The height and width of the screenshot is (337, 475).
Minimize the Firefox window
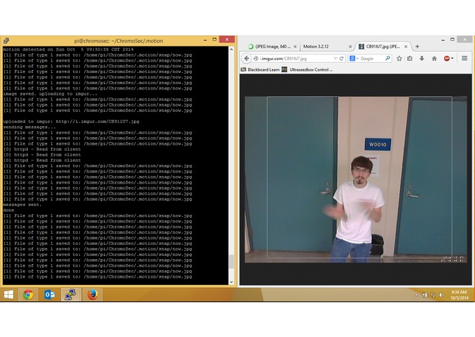pyautogui.click(x=443, y=40)
